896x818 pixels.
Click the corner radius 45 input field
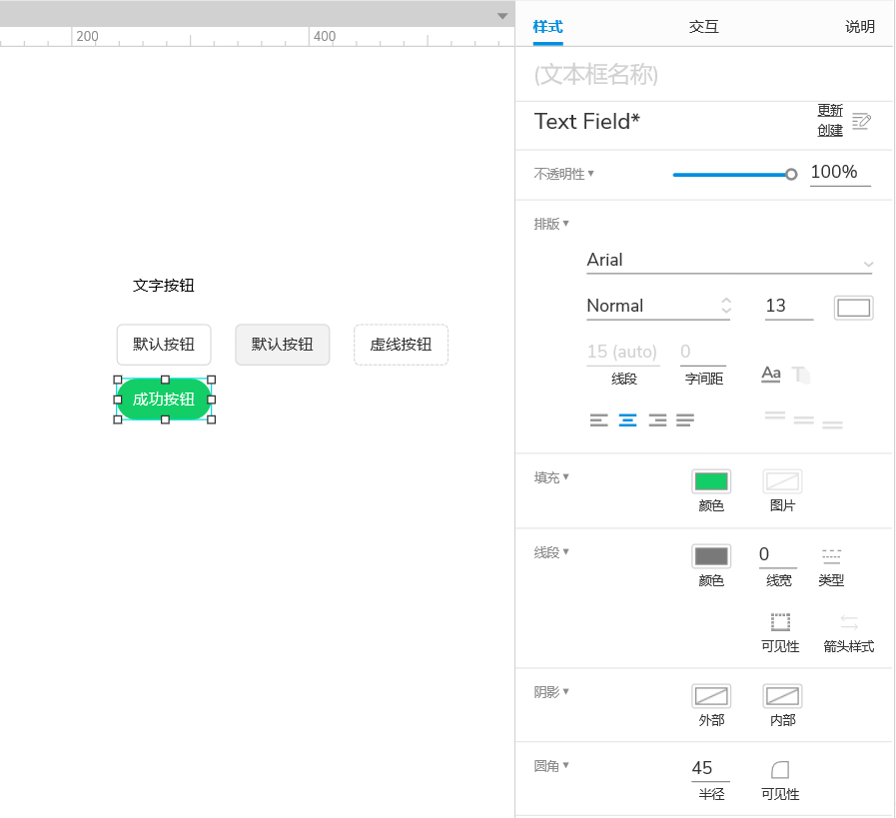pyautogui.click(x=708, y=768)
